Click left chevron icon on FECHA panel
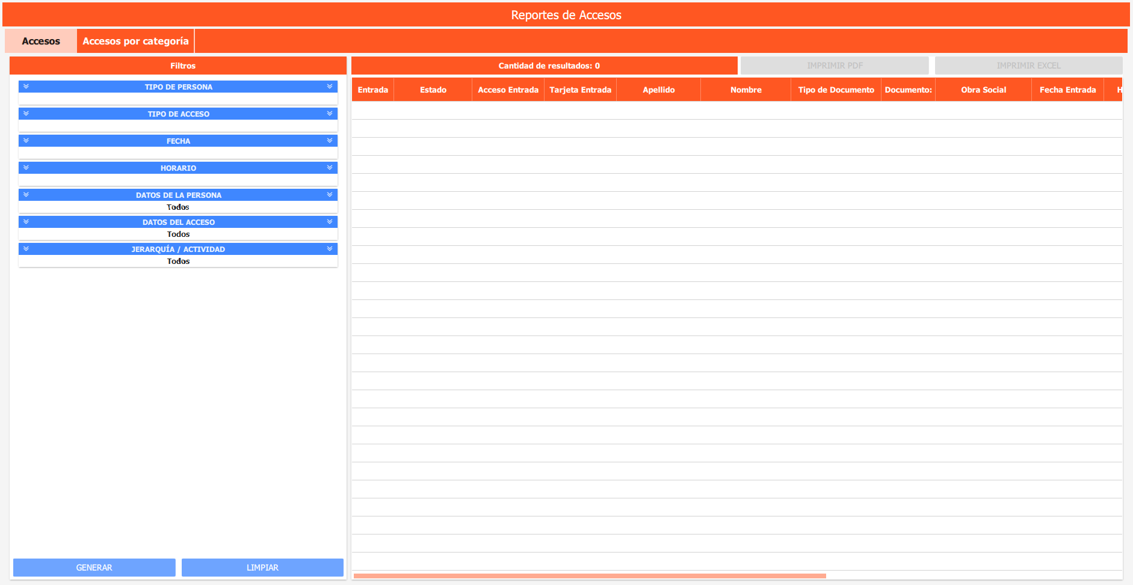The image size is (1133, 585). pyautogui.click(x=26, y=141)
